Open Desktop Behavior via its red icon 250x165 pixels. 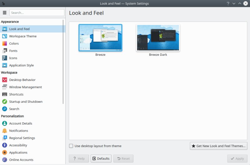pos(4,80)
